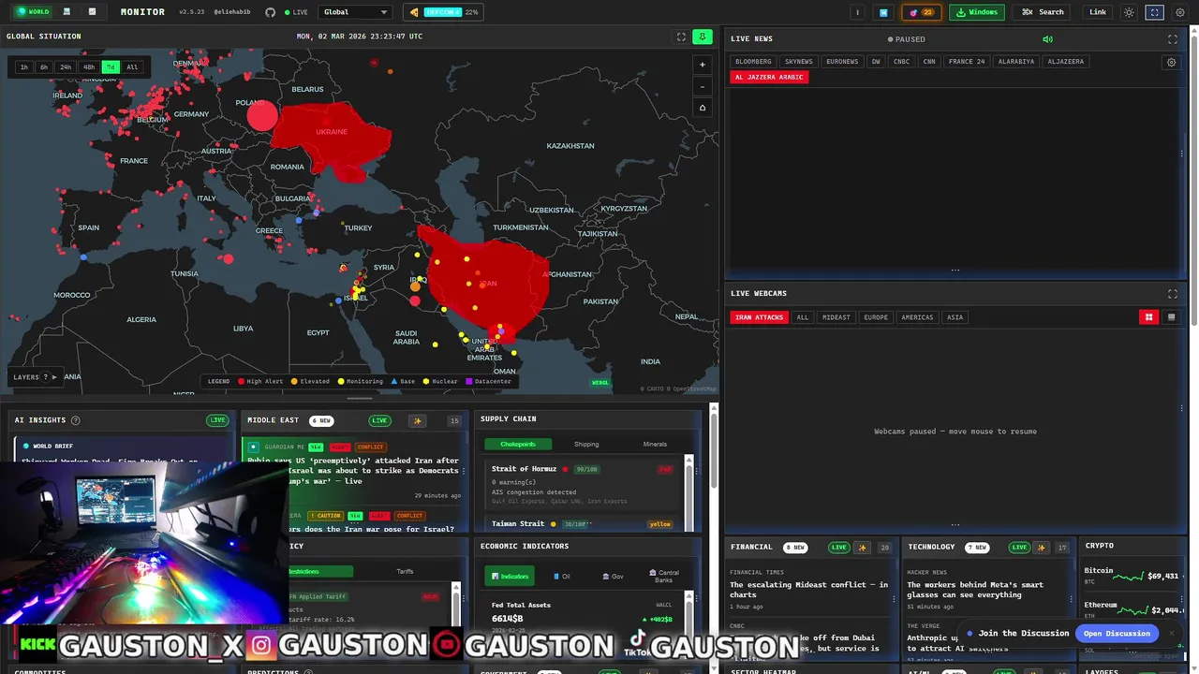Open the Oil economic indicators tab
1199x674 pixels.
coord(562,577)
